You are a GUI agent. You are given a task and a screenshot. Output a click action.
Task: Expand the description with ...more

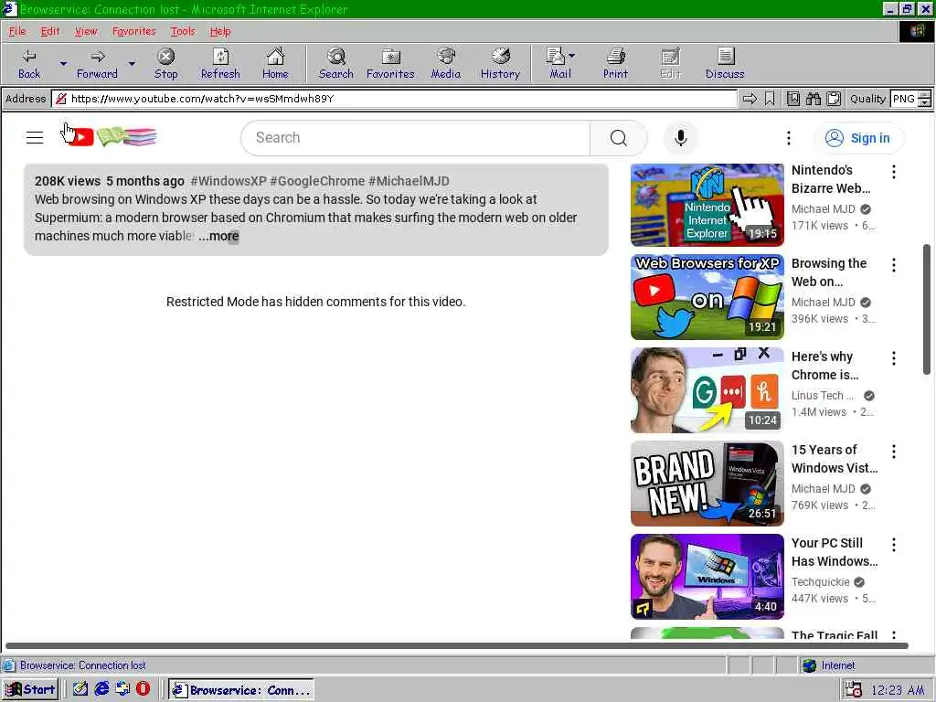point(218,237)
